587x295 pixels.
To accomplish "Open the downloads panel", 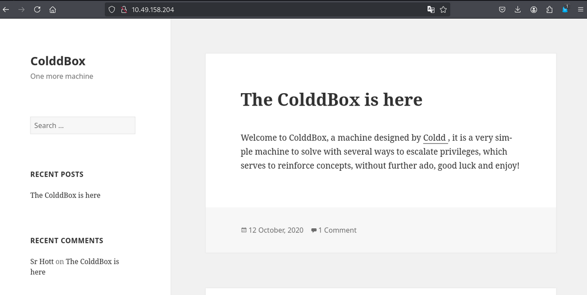I will pos(518,9).
